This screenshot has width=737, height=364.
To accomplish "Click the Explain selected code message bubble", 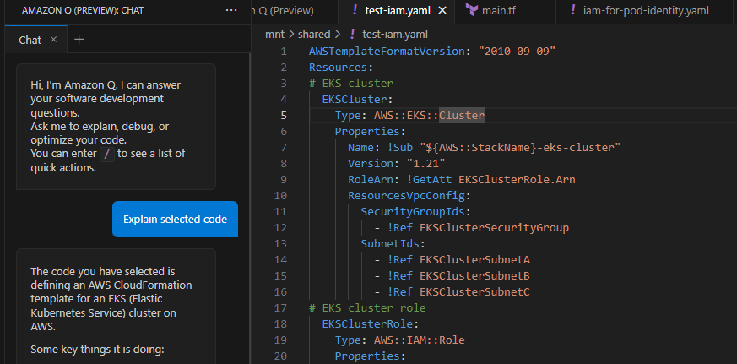I will pyautogui.click(x=175, y=219).
